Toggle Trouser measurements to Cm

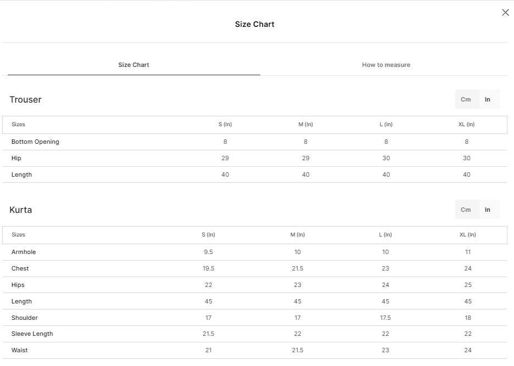tap(466, 99)
